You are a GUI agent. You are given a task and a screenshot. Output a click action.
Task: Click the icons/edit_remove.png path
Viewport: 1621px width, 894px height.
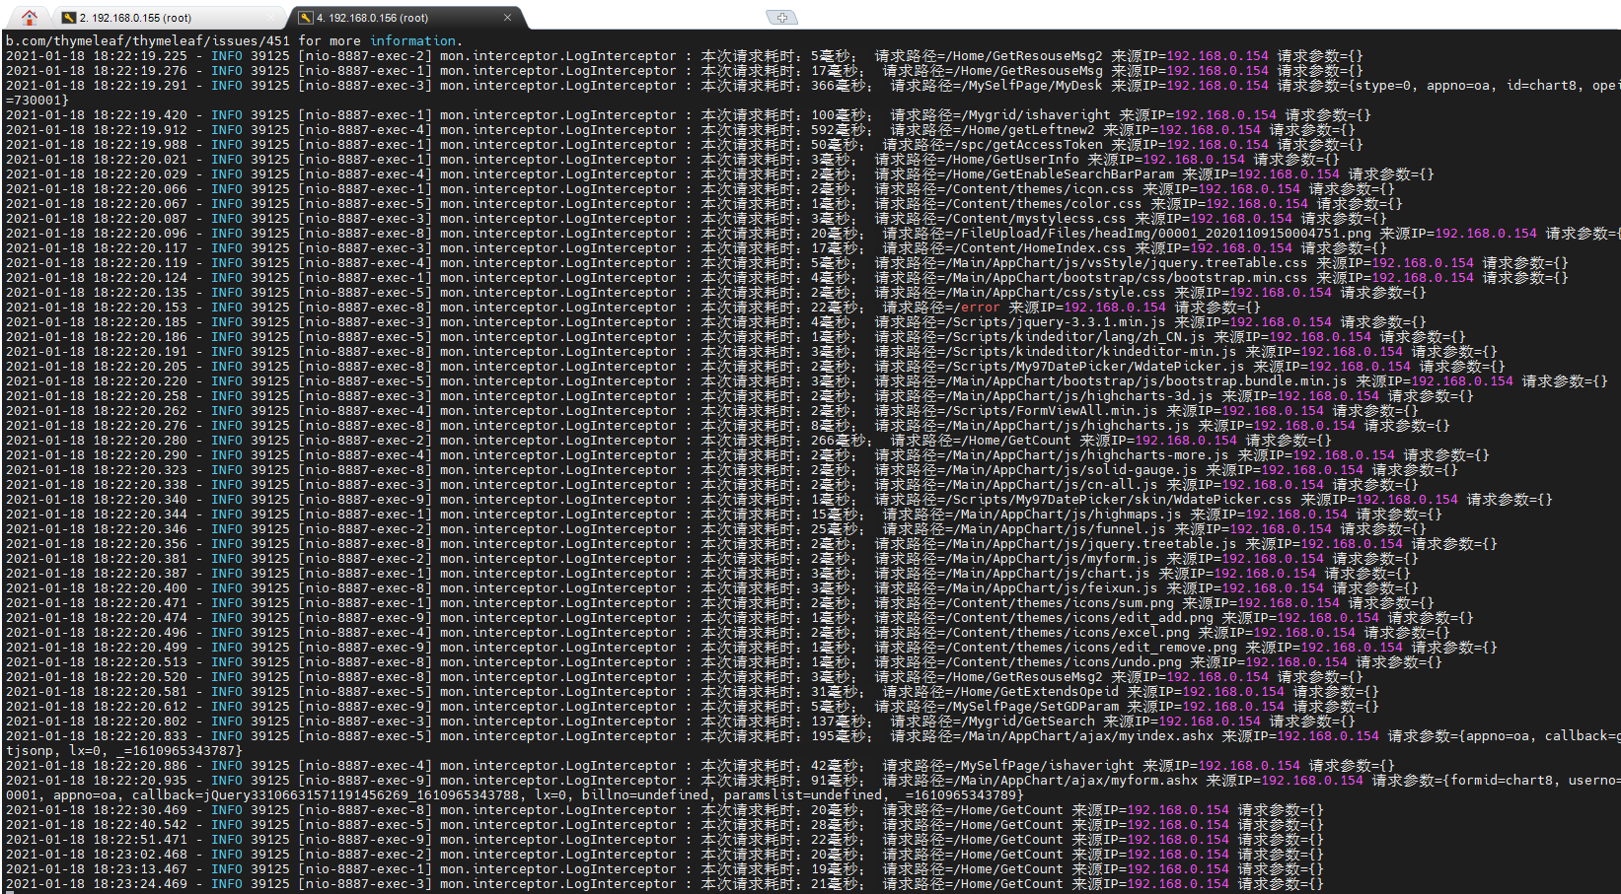coord(1093,648)
